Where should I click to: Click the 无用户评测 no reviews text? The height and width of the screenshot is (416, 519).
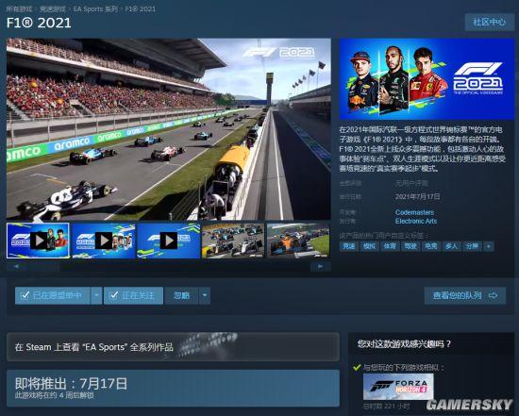pyautogui.click(x=411, y=183)
